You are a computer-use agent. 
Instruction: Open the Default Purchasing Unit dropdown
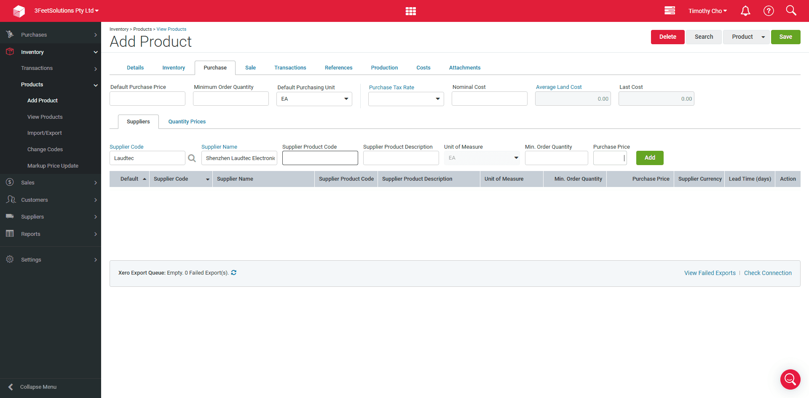point(314,99)
